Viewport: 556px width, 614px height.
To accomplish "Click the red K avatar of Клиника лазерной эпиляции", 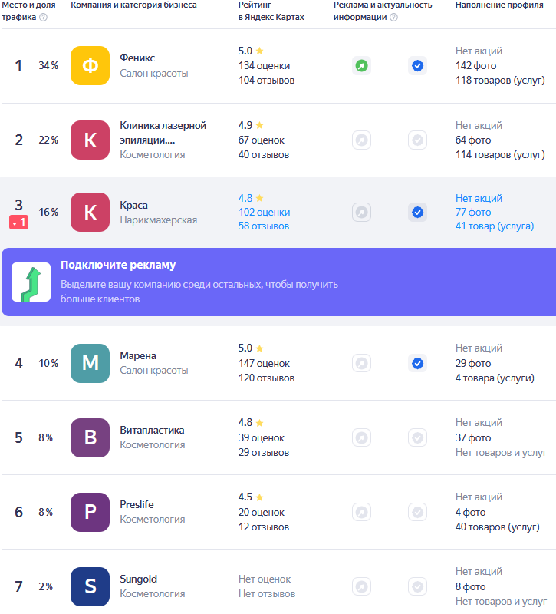I will pos(90,140).
